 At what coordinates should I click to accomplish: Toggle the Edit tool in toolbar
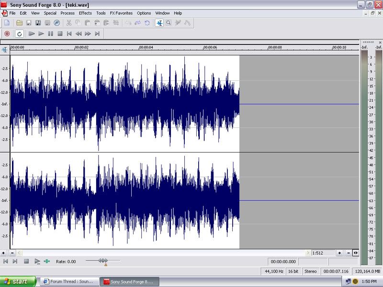click(x=159, y=22)
